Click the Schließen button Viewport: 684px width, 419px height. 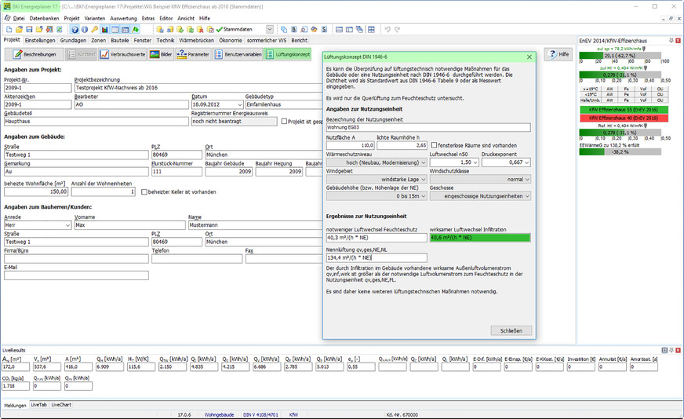click(x=511, y=330)
